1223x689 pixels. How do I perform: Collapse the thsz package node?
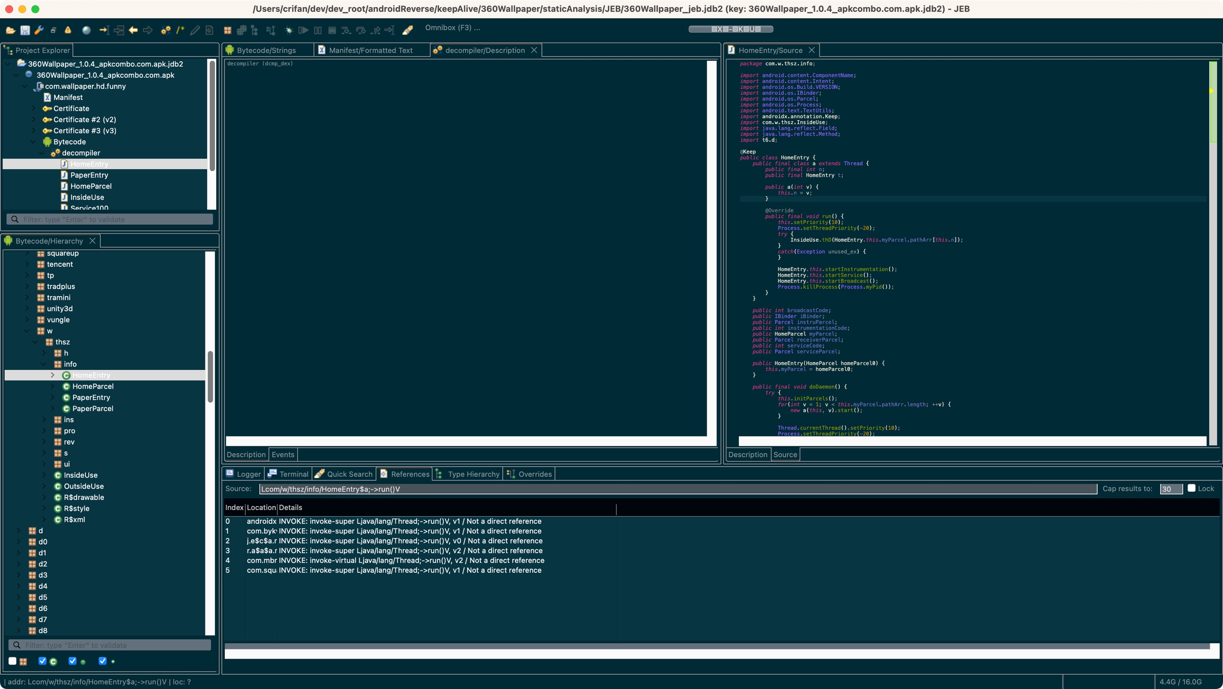tap(35, 342)
